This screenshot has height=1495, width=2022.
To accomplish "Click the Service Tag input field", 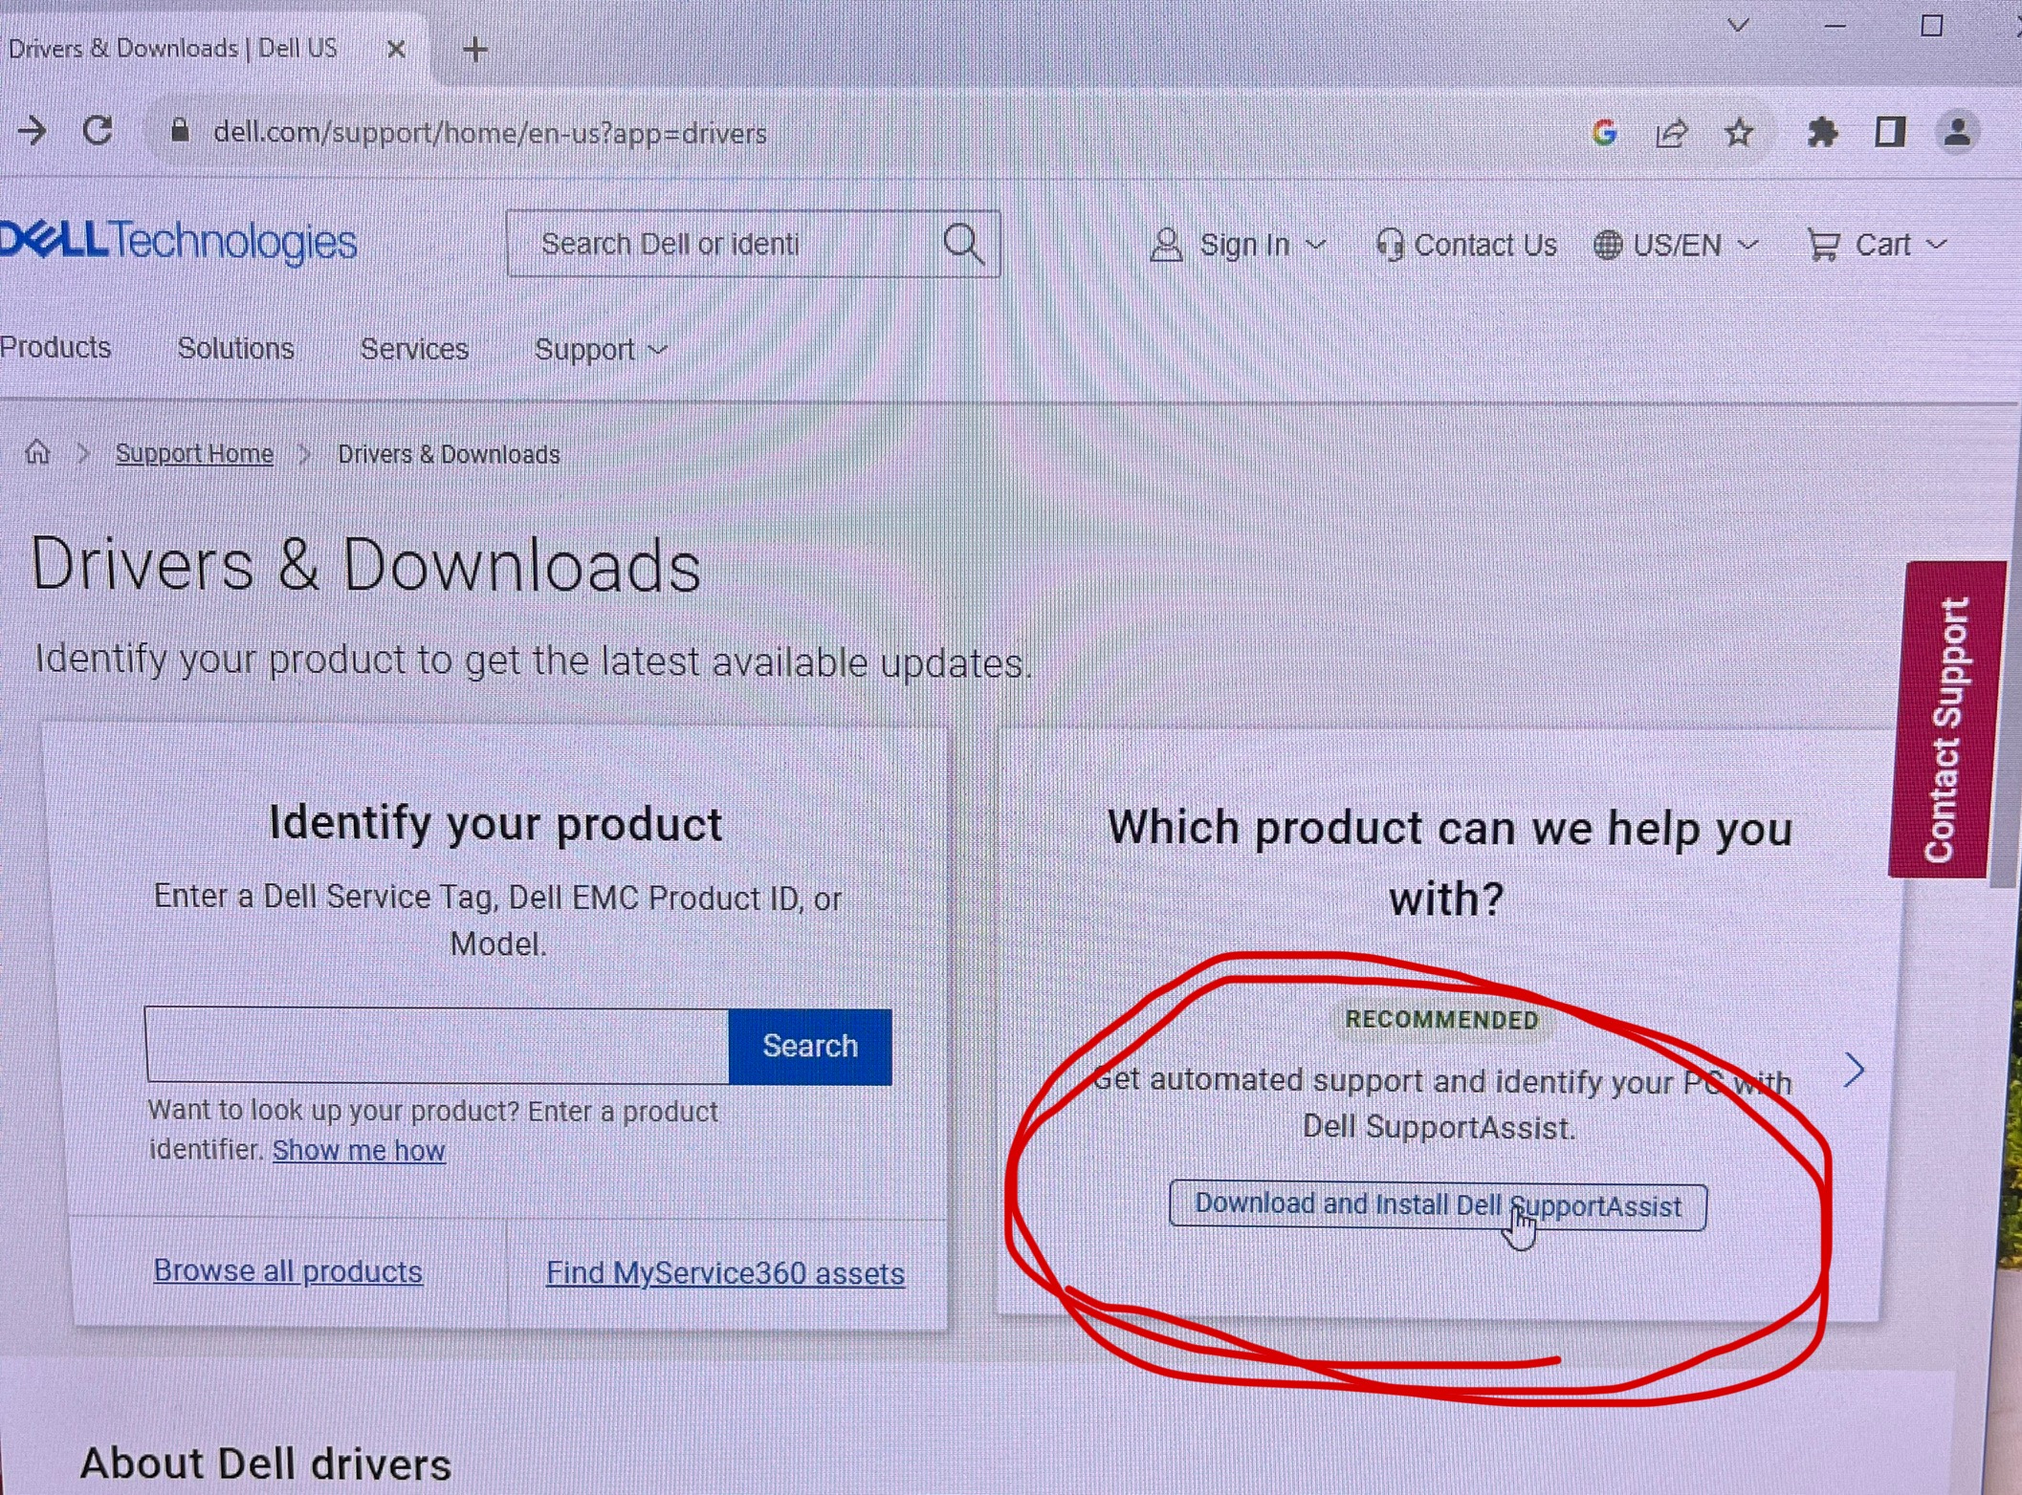I will click(437, 1046).
